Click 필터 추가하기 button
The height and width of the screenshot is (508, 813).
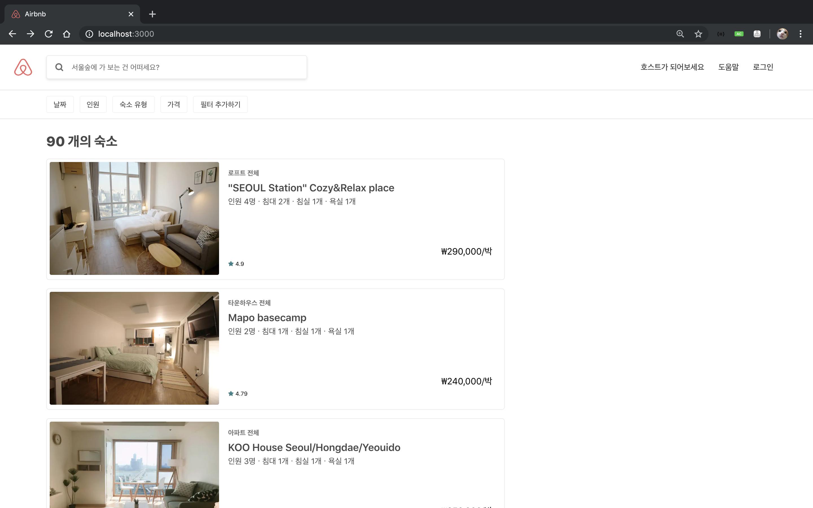[x=220, y=104]
